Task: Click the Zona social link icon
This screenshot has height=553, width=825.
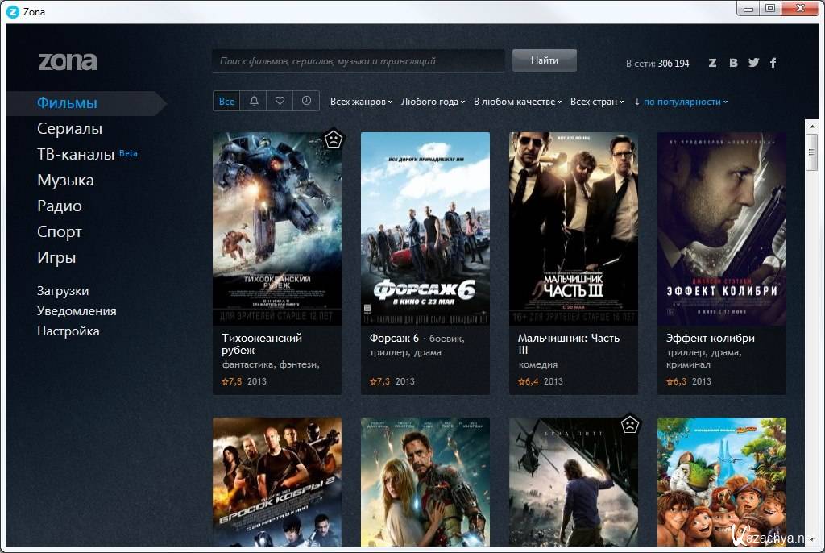Action: [x=712, y=63]
